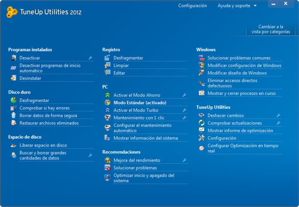
Task: Expand the Ayuda y soporte dropdown arrow
Action: pos(255,6)
